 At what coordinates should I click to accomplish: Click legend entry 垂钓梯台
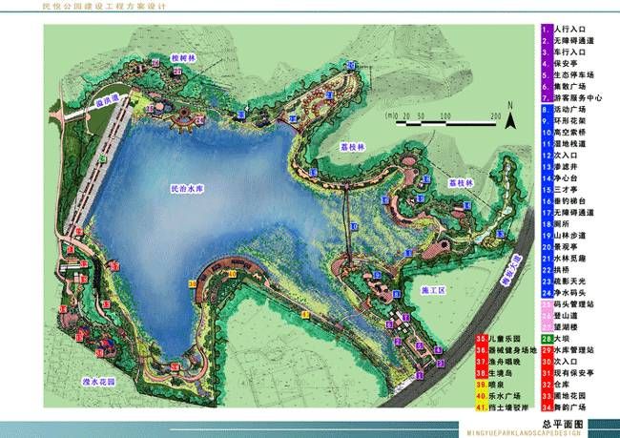565,201
